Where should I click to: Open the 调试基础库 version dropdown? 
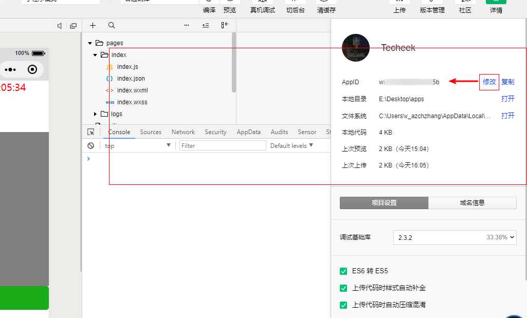pyautogui.click(x=455, y=237)
